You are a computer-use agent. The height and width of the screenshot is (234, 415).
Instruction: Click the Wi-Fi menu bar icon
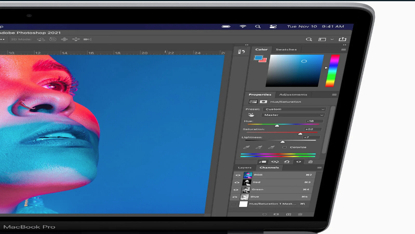point(243,26)
